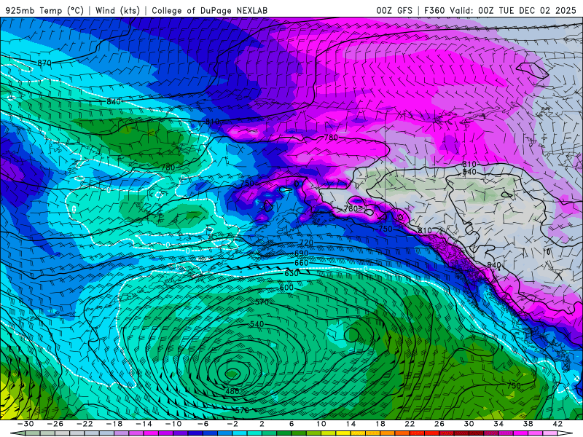Click the -14 colorbar tick label
Image resolution: width=583 pixels, height=437 pixels.
[144, 424]
